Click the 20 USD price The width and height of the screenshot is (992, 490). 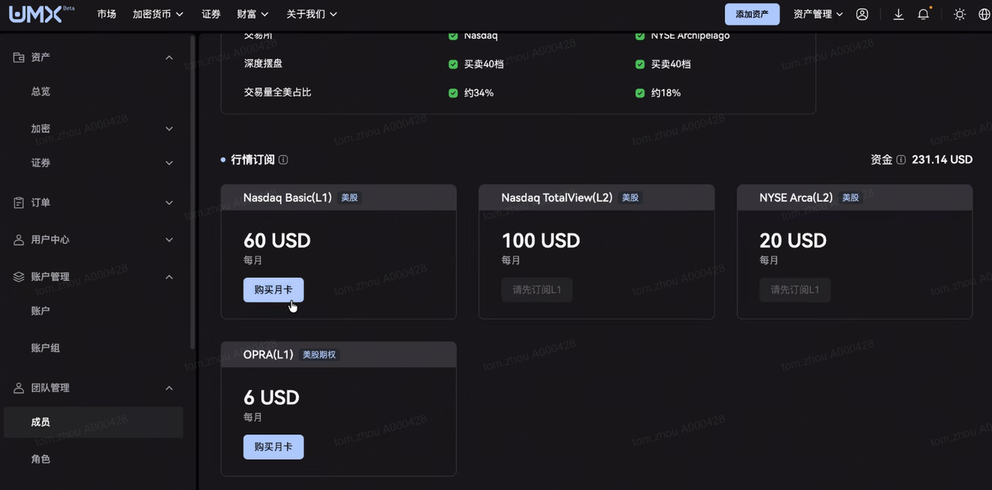tap(793, 241)
